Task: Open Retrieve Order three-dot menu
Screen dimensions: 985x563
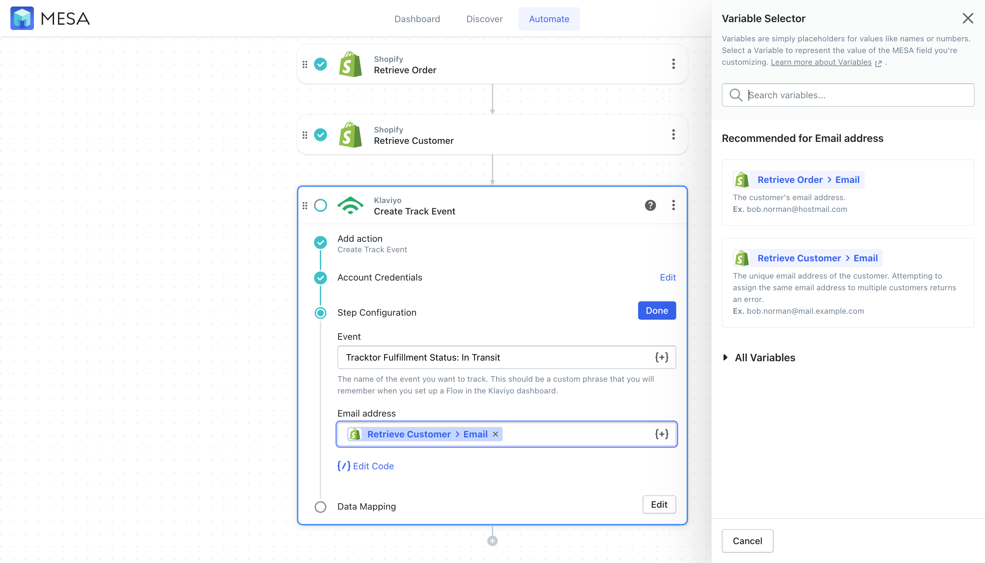Action: [x=673, y=64]
